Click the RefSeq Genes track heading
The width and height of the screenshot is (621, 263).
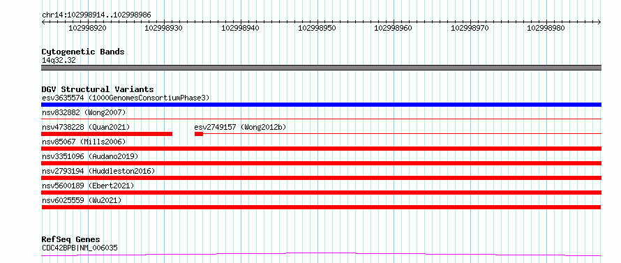point(71,240)
